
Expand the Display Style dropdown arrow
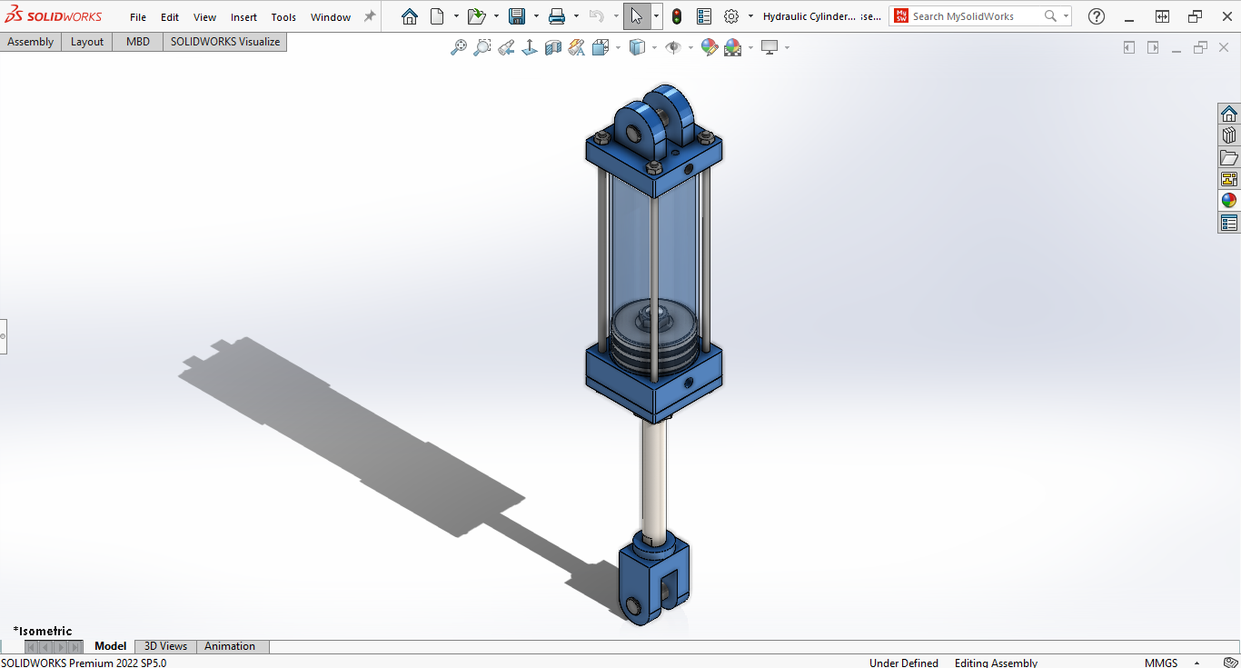(x=654, y=47)
